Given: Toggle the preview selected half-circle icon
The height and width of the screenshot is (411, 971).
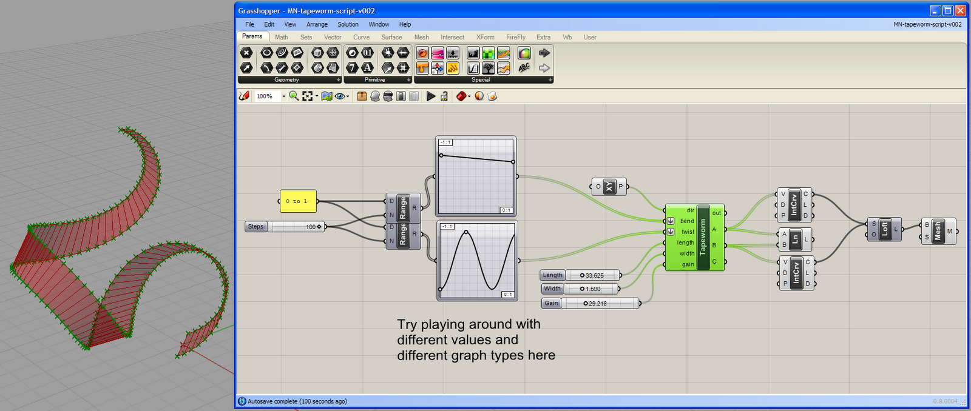Looking at the screenshot, I should tap(479, 96).
